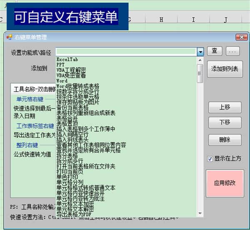Image resolution: width=250 pixels, height=230 pixels.
Task: Click 添加到列表 button
Action: point(225,69)
